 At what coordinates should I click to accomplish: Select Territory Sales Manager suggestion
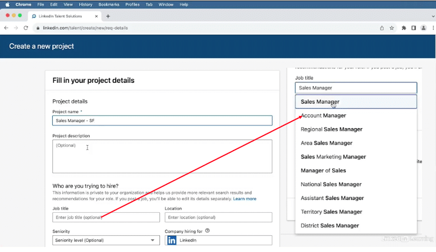click(x=356, y=212)
